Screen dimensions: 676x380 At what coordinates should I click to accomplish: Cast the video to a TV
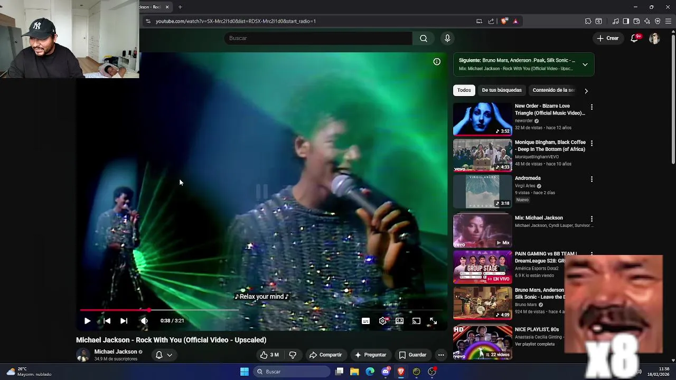(416, 321)
